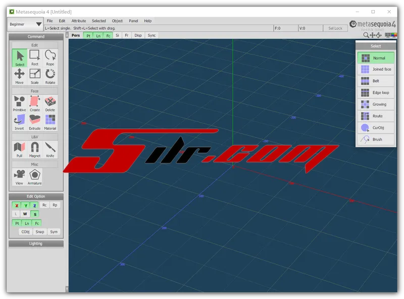Open the Disp display options
This screenshot has width=404, height=299.
(x=138, y=35)
